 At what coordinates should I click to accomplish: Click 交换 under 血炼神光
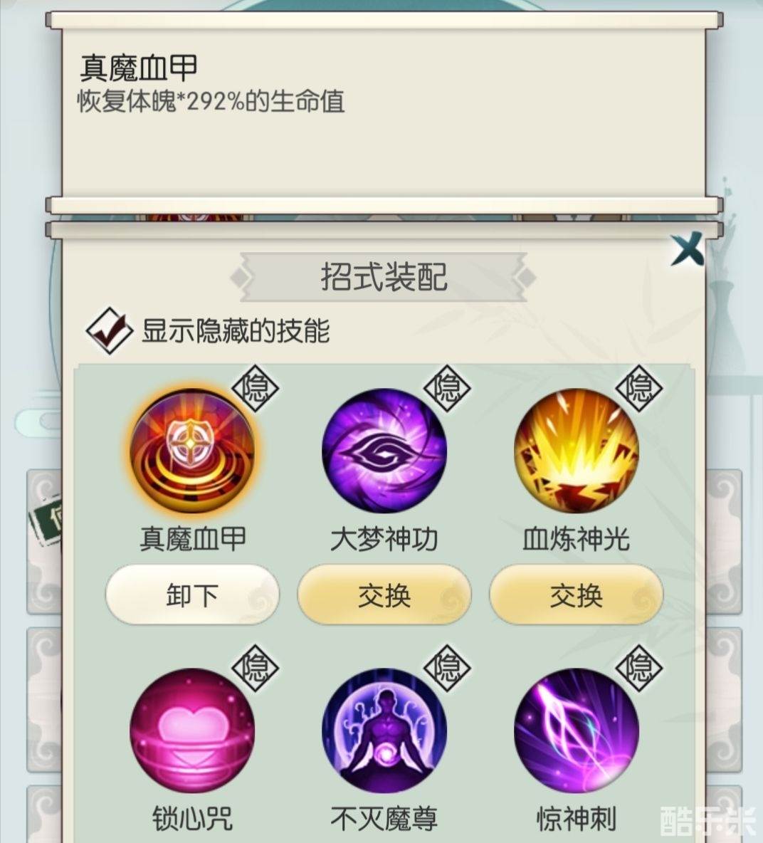(x=576, y=595)
